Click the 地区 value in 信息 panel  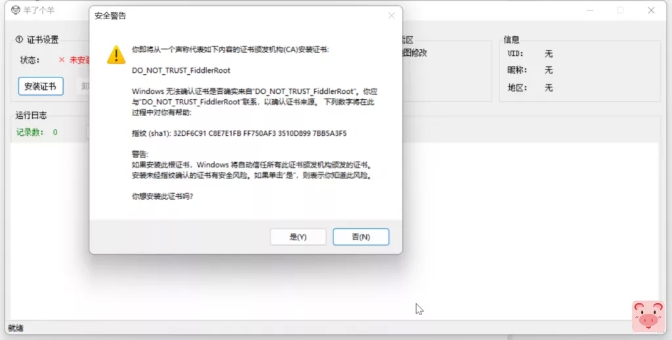(549, 87)
